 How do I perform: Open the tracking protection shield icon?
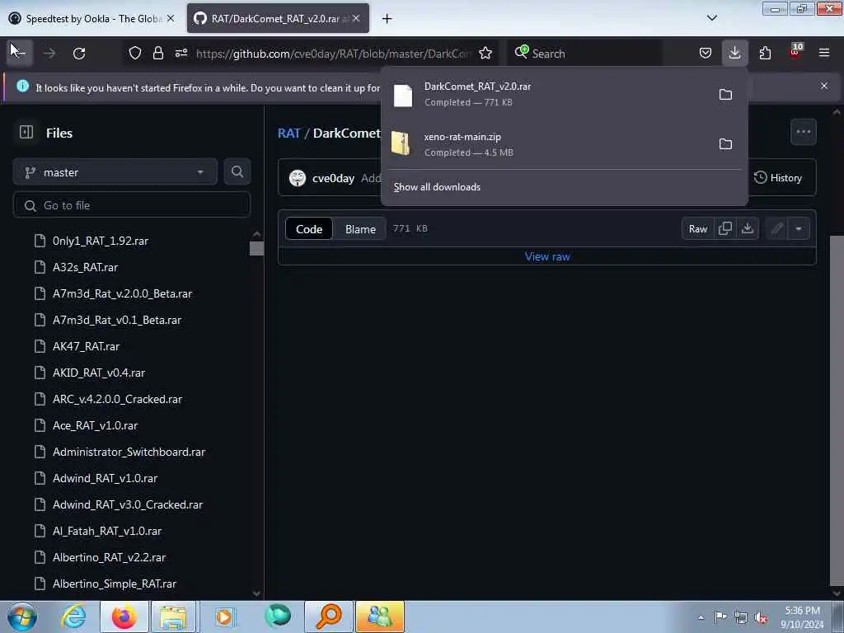[x=135, y=53]
